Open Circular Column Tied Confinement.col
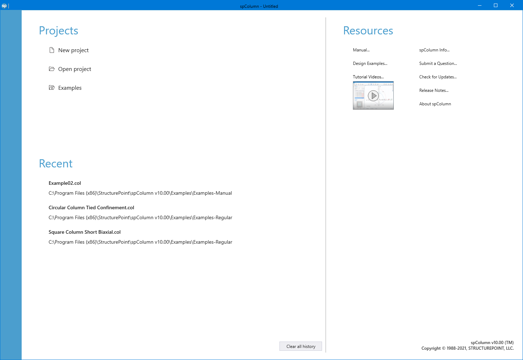This screenshot has height=360, width=523. (91, 208)
